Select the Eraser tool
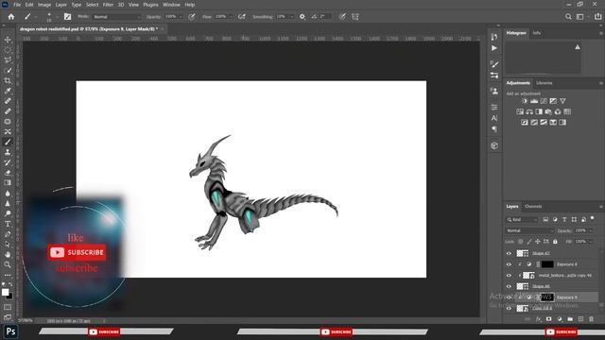Image resolution: width=605 pixels, height=340 pixels. [8, 173]
